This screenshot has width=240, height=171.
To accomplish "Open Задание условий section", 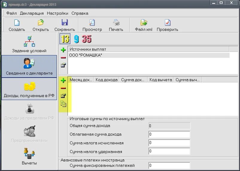I will pos(29,44).
